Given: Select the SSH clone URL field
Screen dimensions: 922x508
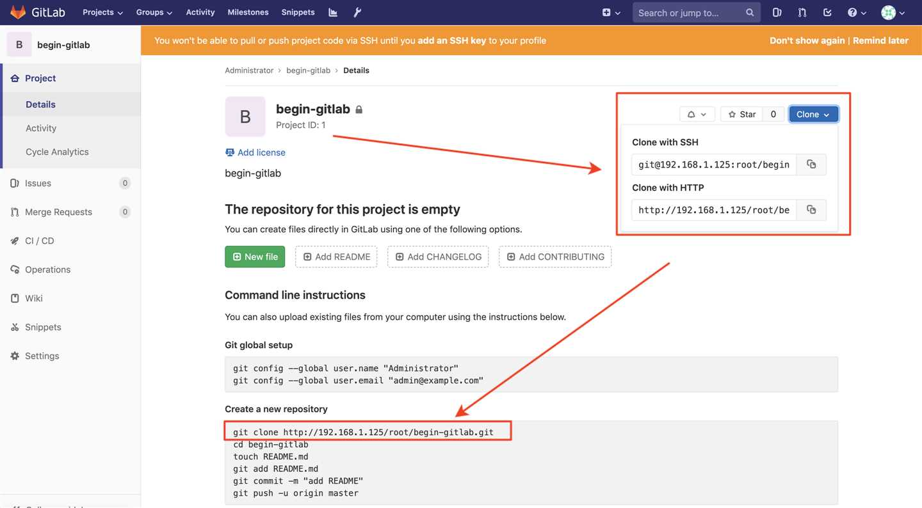Looking at the screenshot, I should 714,164.
